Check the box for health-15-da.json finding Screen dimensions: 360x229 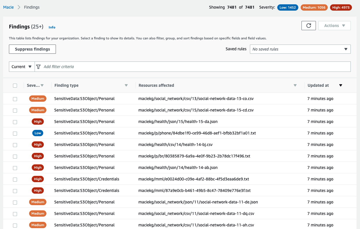[15, 122]
